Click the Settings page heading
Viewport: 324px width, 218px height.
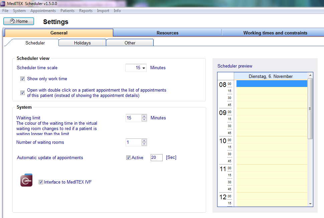(55, 22)
